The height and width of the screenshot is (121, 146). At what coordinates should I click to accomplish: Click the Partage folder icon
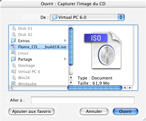(14, 59)
